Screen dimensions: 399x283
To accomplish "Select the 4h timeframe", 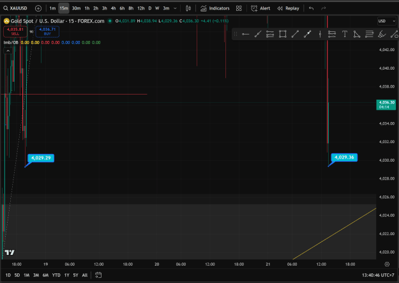I will 113,8.
